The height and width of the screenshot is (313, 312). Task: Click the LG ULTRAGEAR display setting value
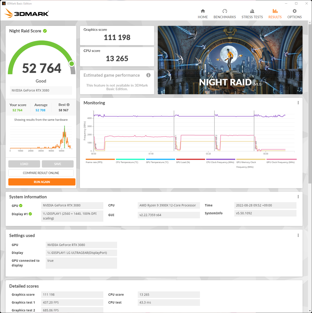(x=81, y=253)
